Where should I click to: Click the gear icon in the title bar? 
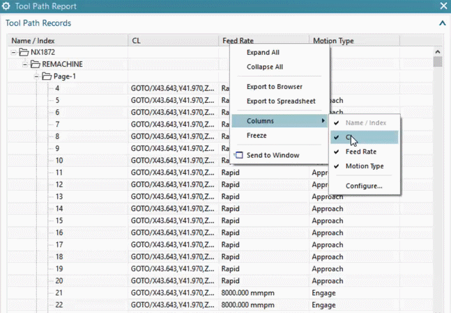coord(8,6)
